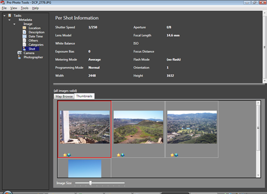Open the View menu
267x194 pixels.
click(13, 8)
